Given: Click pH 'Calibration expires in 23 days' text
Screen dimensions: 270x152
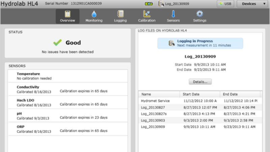Looking at the screenshot, I should (x=83, y=118).
